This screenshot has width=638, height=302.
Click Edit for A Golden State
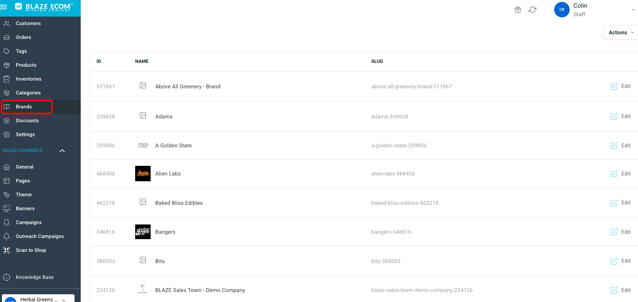pos(621,145)
